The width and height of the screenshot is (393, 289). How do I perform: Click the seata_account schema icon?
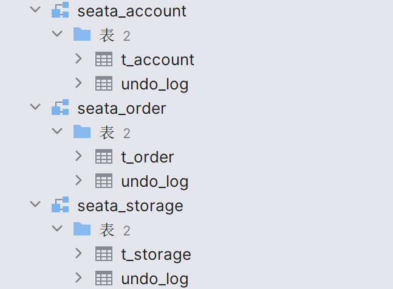pos(60,11)
